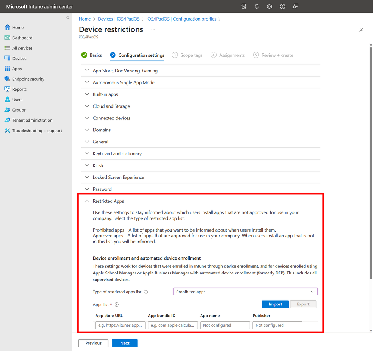Click the App name input field
Image resolution: width=373 pixels, height=351 pixels.
[225, 325]
